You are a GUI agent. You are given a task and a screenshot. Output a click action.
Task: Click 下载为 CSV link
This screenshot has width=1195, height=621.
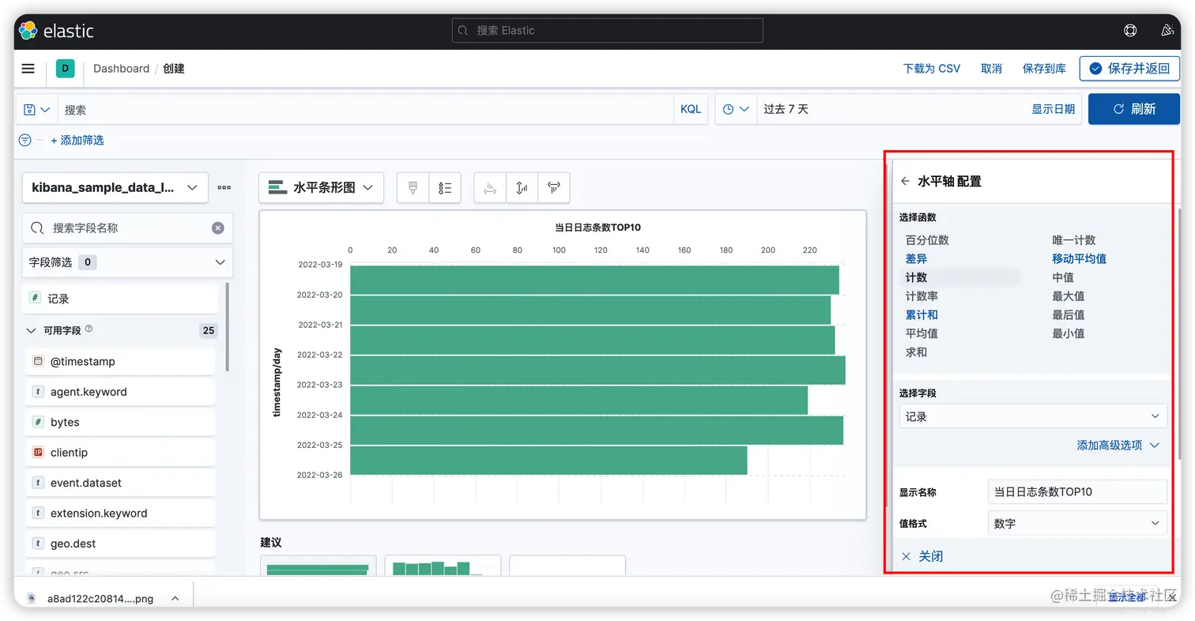(x=932, y=69)
